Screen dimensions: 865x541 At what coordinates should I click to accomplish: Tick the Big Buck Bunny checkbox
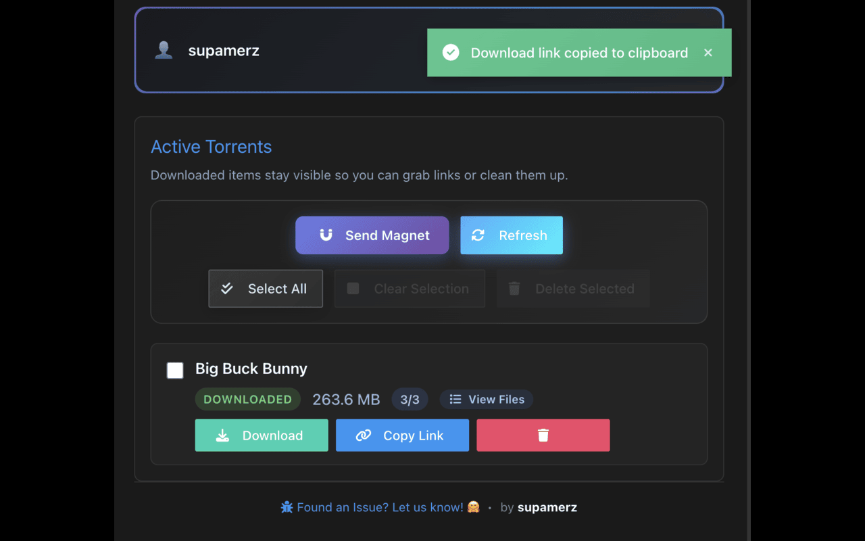[x=175, y=371]
